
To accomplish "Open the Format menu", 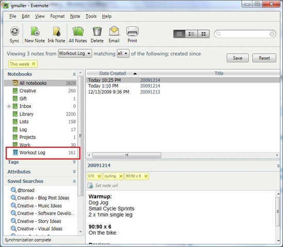I will [58, 16].
